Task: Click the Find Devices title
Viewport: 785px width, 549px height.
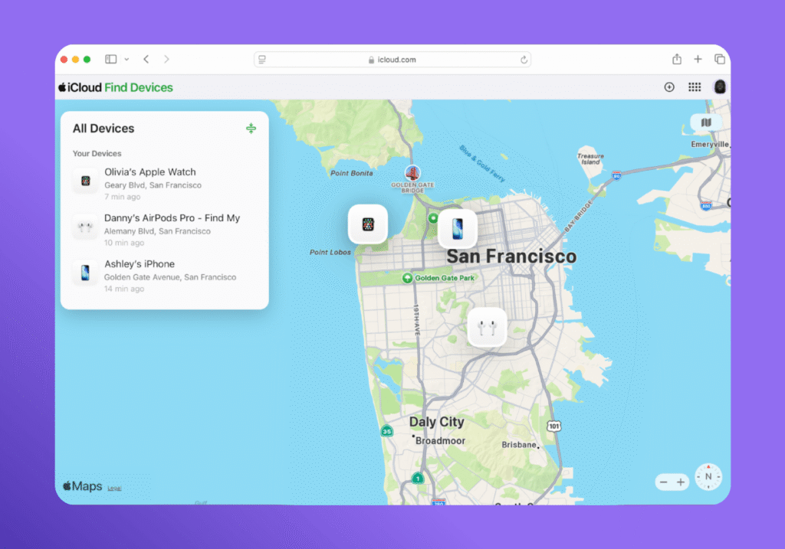Action: 139,87
